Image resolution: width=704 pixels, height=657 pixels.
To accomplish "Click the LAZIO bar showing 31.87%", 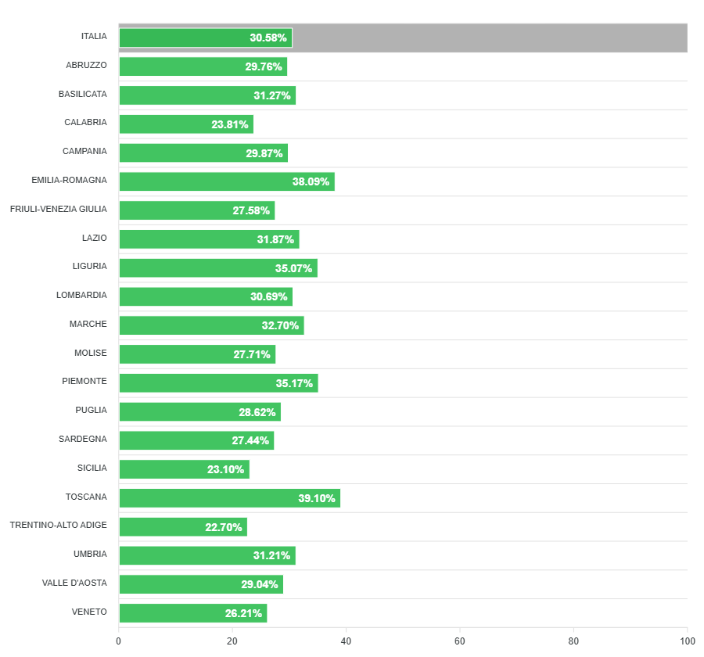I will (209, 239).
